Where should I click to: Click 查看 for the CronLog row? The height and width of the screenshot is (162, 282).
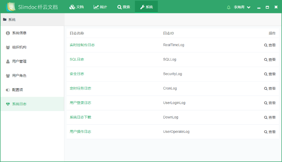tap(270, 89)
